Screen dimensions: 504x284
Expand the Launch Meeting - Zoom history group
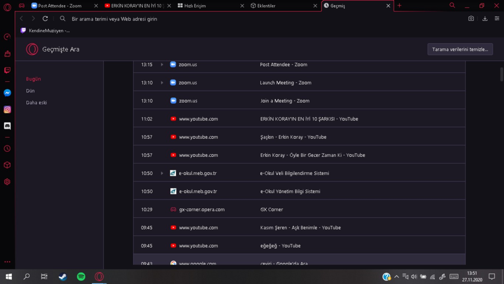tap(162, 83)
